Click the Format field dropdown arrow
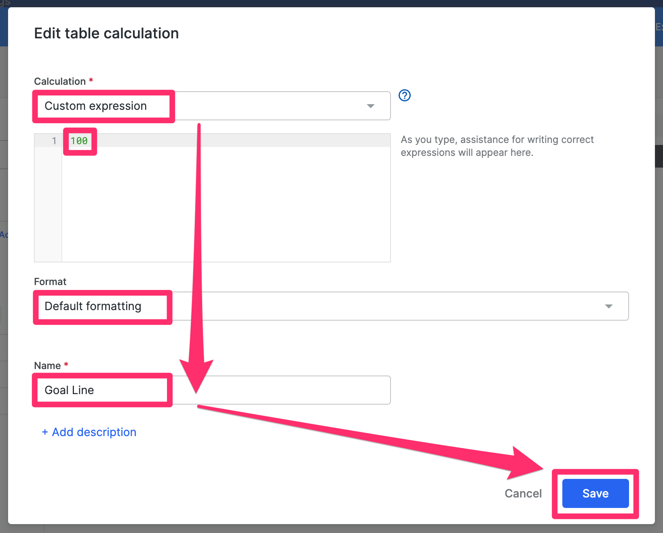Screen dimensions: 663x533 [x=609, y=306]
